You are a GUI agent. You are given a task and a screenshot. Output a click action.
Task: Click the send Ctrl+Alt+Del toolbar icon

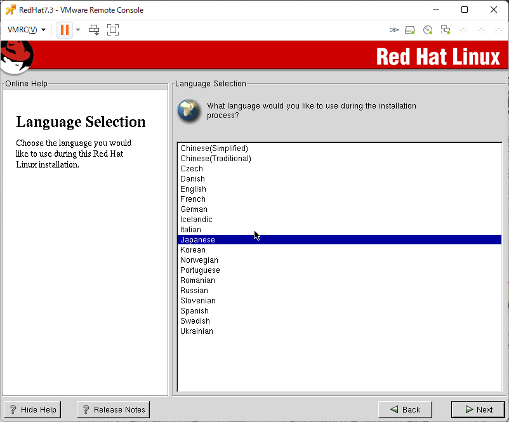click(x=94, y=30)
